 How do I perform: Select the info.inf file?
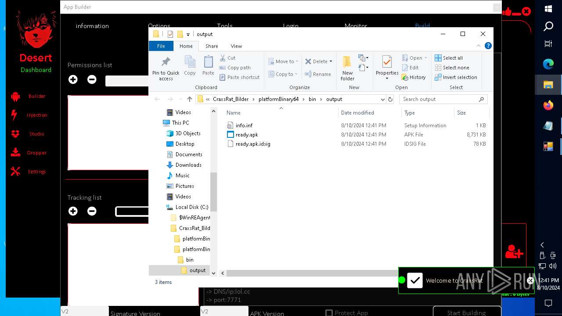coord(244,126)
